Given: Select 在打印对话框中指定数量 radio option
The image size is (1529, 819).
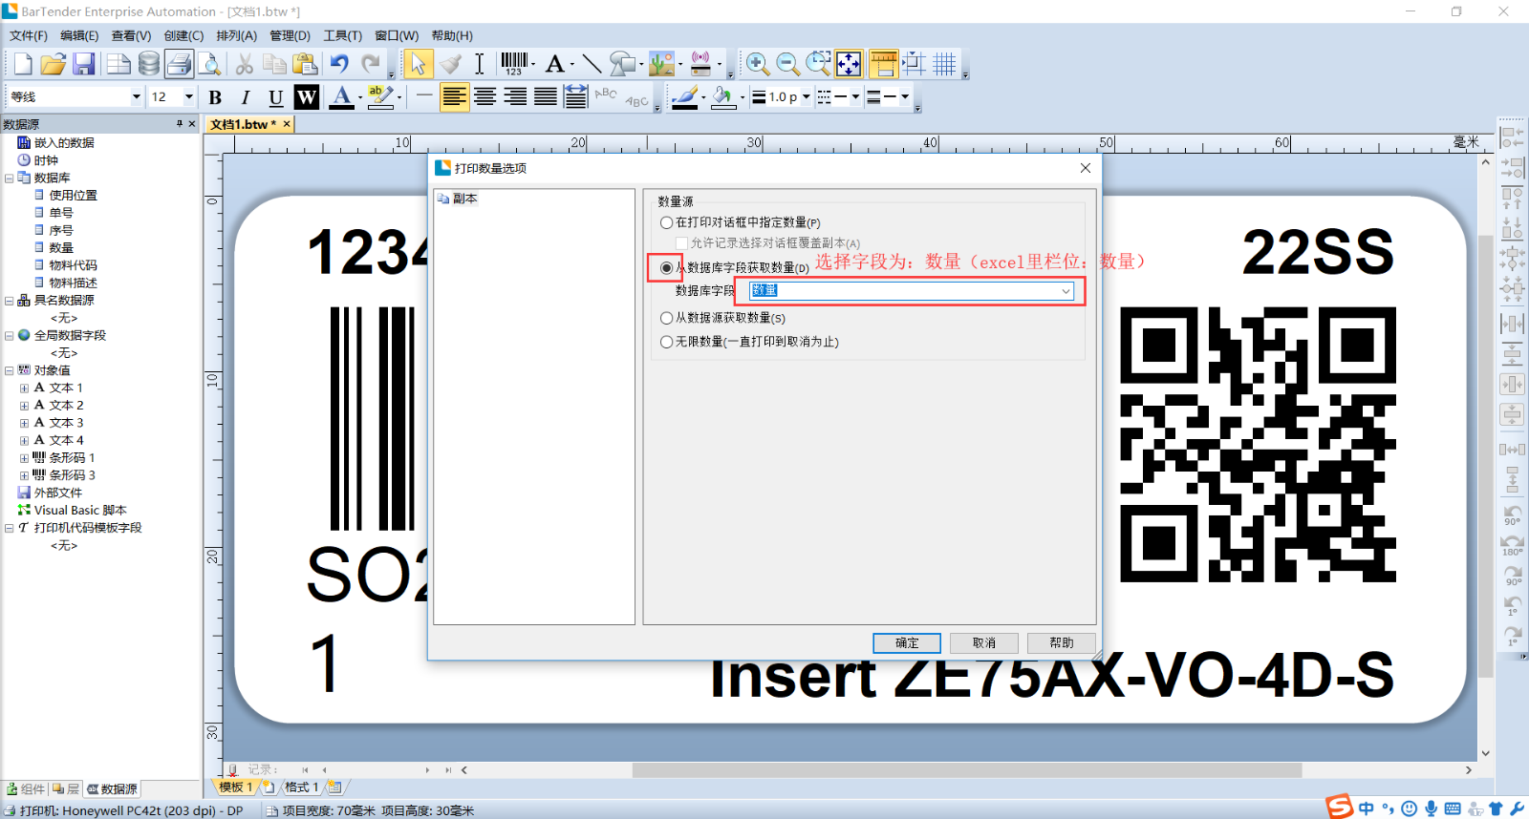Looking at the screenshot, I should click(667, 222).
